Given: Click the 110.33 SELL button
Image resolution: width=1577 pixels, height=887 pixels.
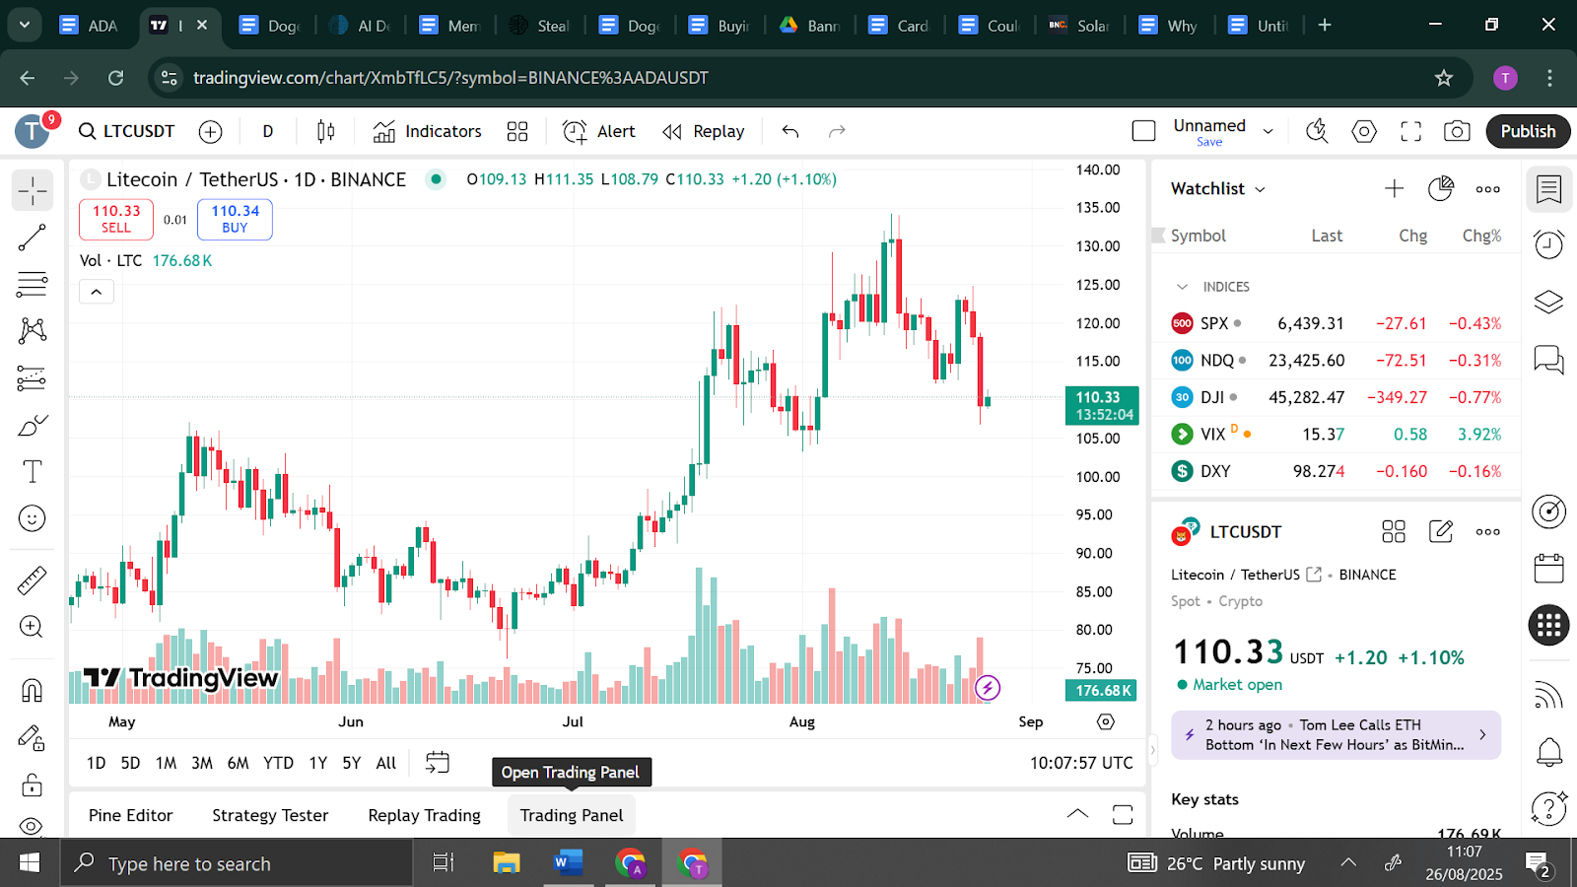Looking at the screenshot, I should (x=116, y=219).
